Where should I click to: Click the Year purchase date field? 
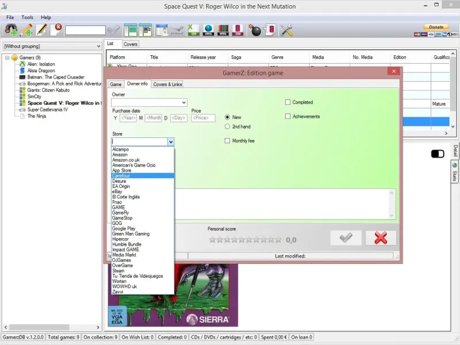[128, 118]
